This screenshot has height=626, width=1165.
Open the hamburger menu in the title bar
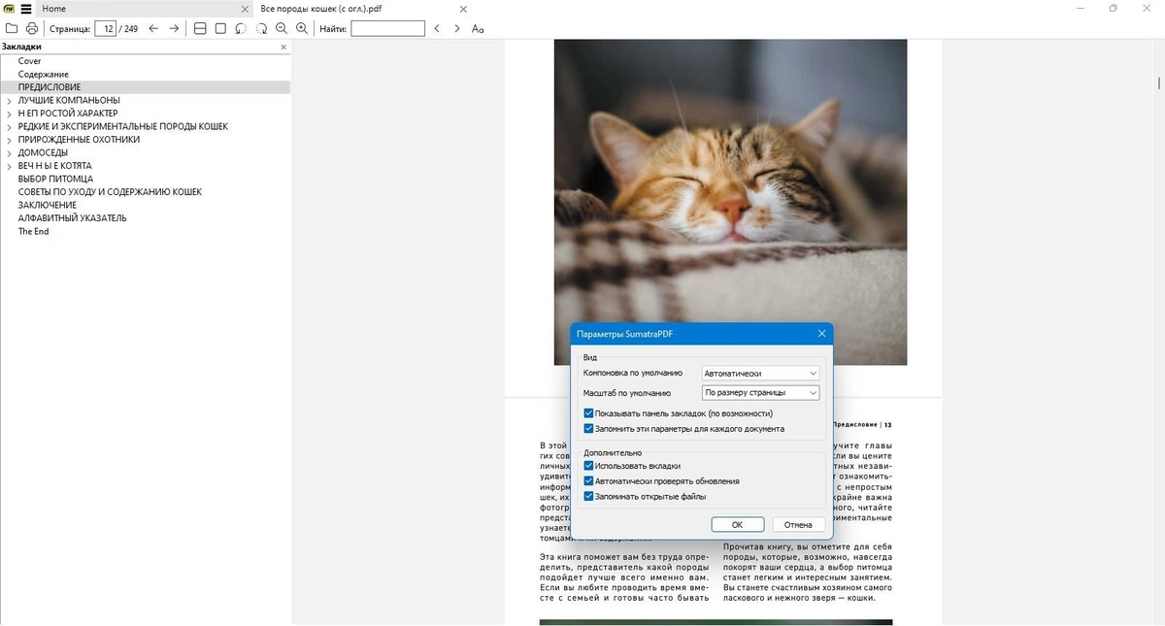tap(26, 9)
